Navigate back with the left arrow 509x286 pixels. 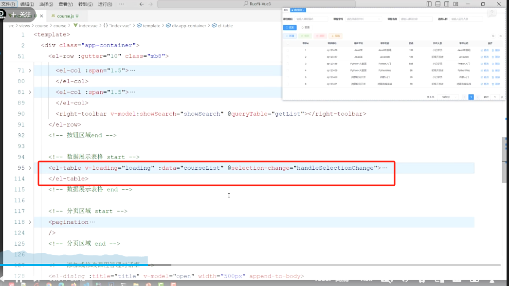[x=142, y=4]
